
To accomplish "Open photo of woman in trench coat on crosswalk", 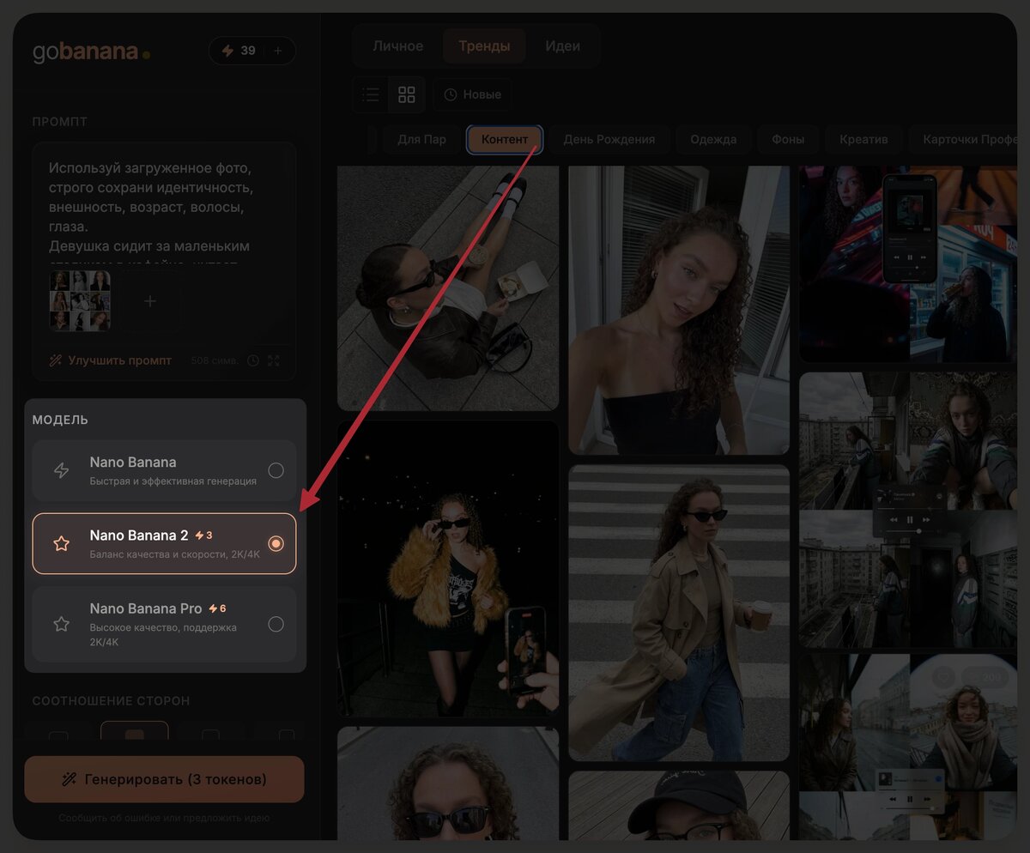I will (679, 613).
